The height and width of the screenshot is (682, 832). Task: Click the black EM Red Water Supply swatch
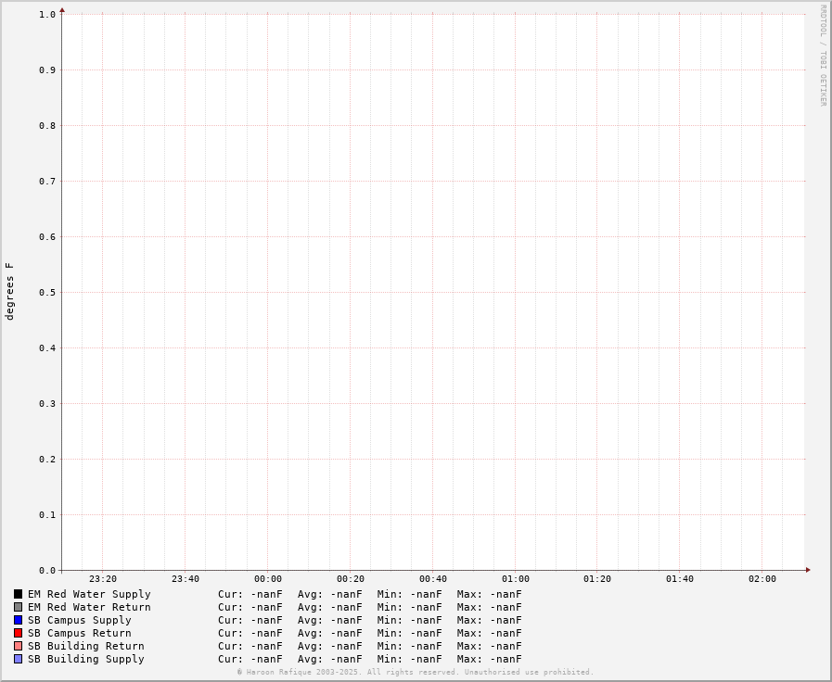[18, 594]
